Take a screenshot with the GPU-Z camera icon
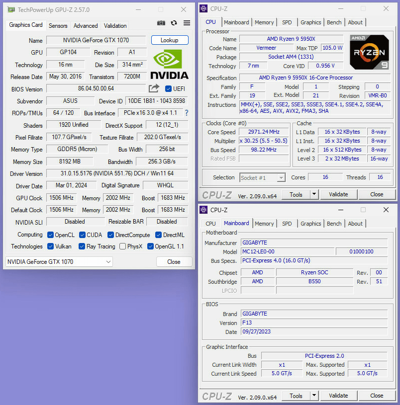This screenshot has width=400, height=405. click(x=161, y=23)
